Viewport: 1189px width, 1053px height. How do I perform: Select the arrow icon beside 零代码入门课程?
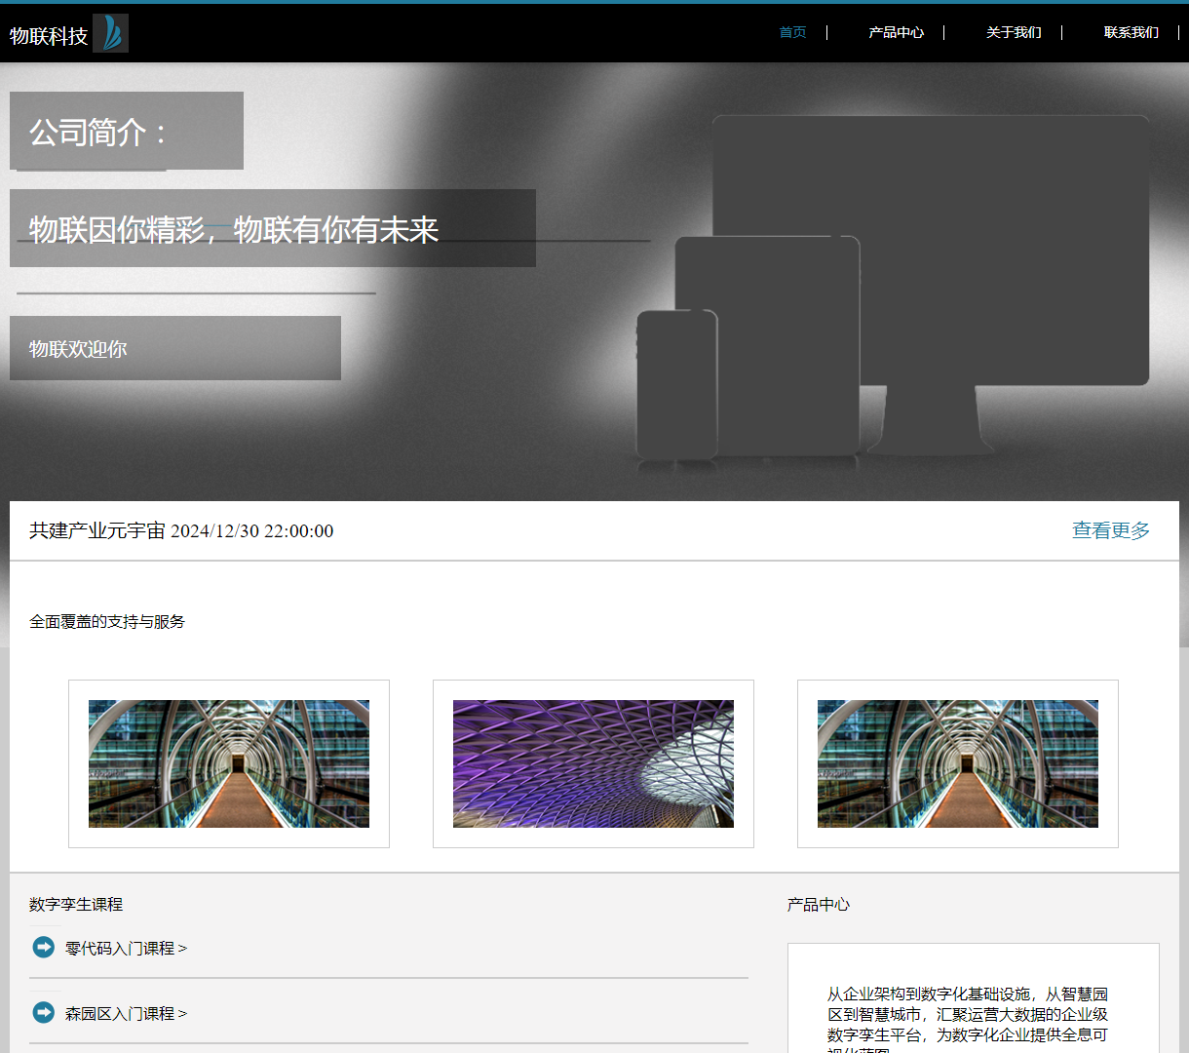(44, 947)
